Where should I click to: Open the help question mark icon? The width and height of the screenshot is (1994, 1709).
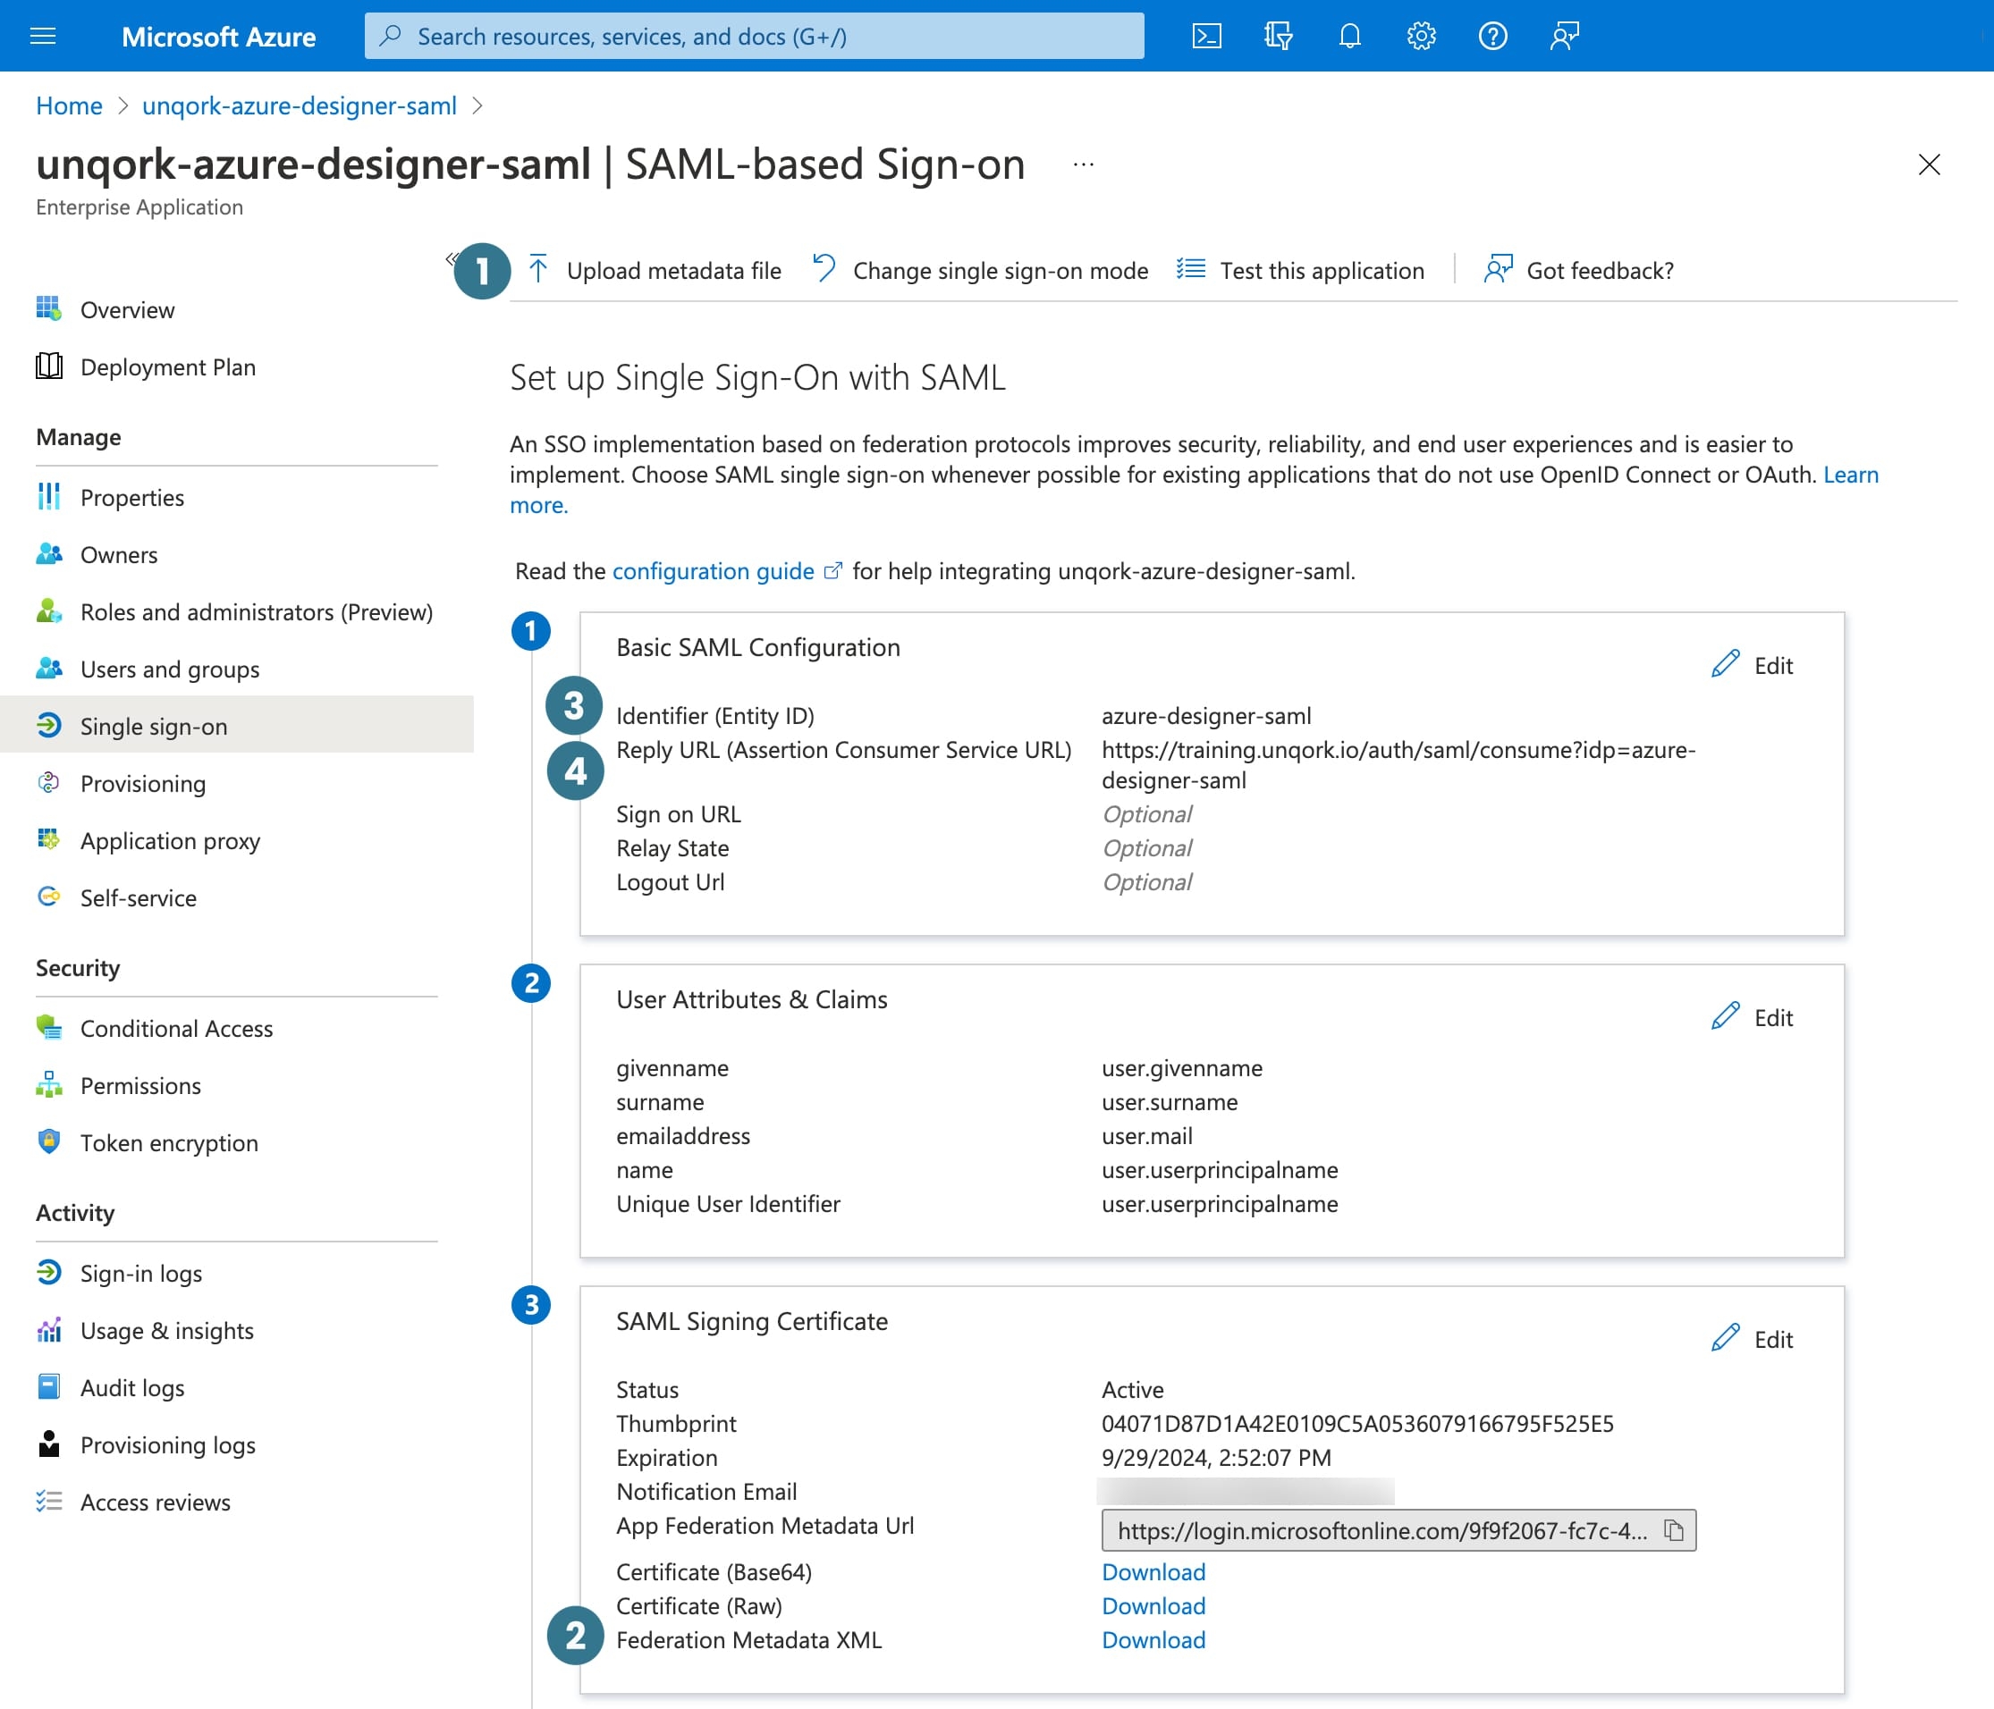pyautogui.click(x=1492, y=37)
